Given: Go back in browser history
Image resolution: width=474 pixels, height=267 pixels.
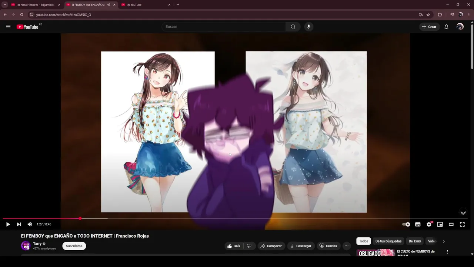Looking at the screenshot, I should coord(5,15).
